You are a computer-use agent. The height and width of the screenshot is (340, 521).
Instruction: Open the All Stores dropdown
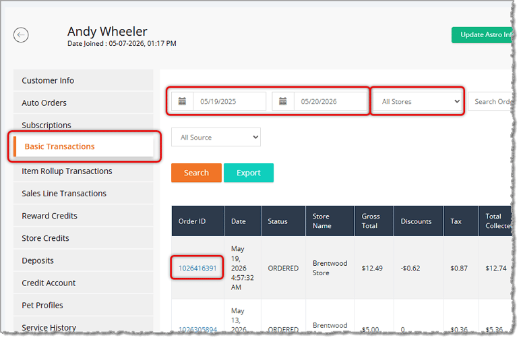coord(419,101)
